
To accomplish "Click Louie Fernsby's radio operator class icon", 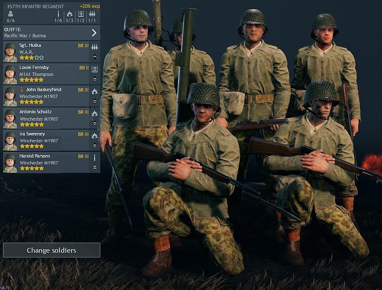I will pos(95,69).
